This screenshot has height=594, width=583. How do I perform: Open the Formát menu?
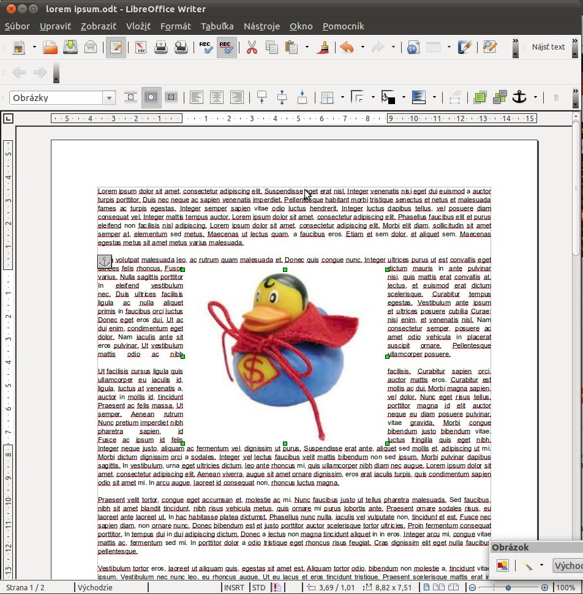point(176,26)
